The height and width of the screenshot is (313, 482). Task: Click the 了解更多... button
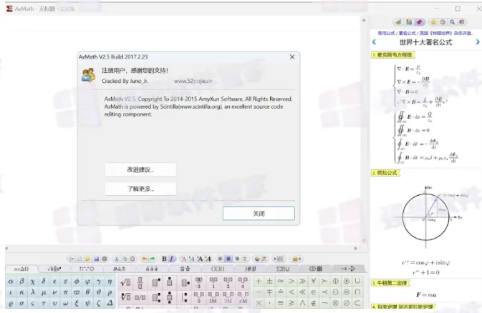click(140, 189)
